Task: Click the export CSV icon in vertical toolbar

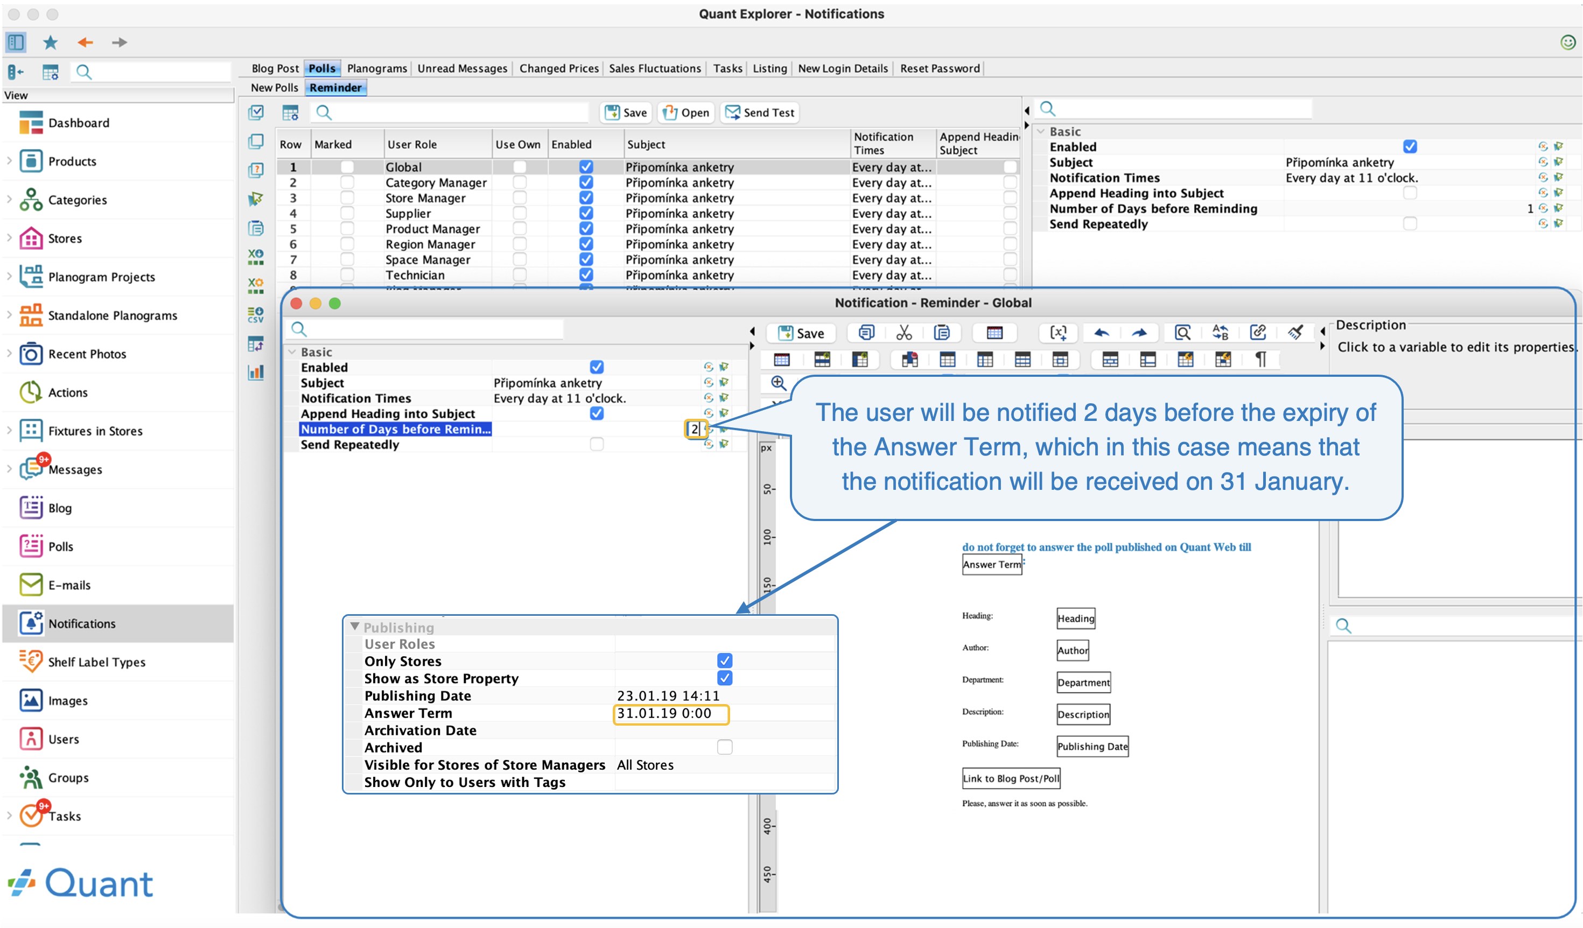Action: [x=256, y=314]
